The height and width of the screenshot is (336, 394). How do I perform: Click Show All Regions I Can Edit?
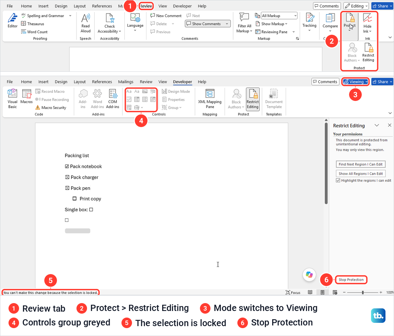point(361,173)
